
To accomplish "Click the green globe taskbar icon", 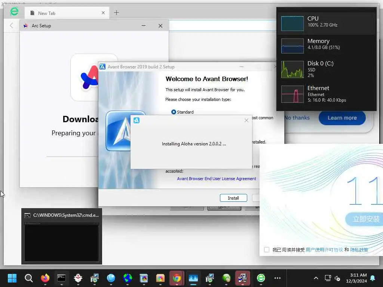I will point(226,278).
